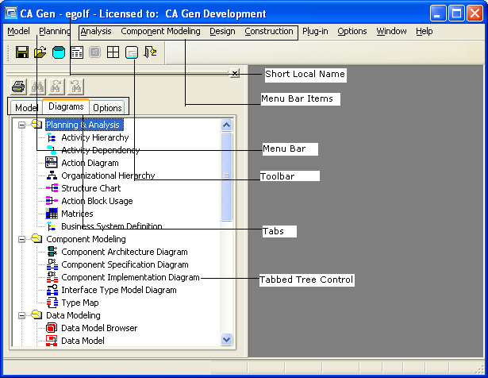Click the Find Next binoculars icon
This screenshot has width=488, height=378.
[x=56, y=87]
